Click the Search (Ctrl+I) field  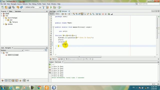(x=147, y=4)
